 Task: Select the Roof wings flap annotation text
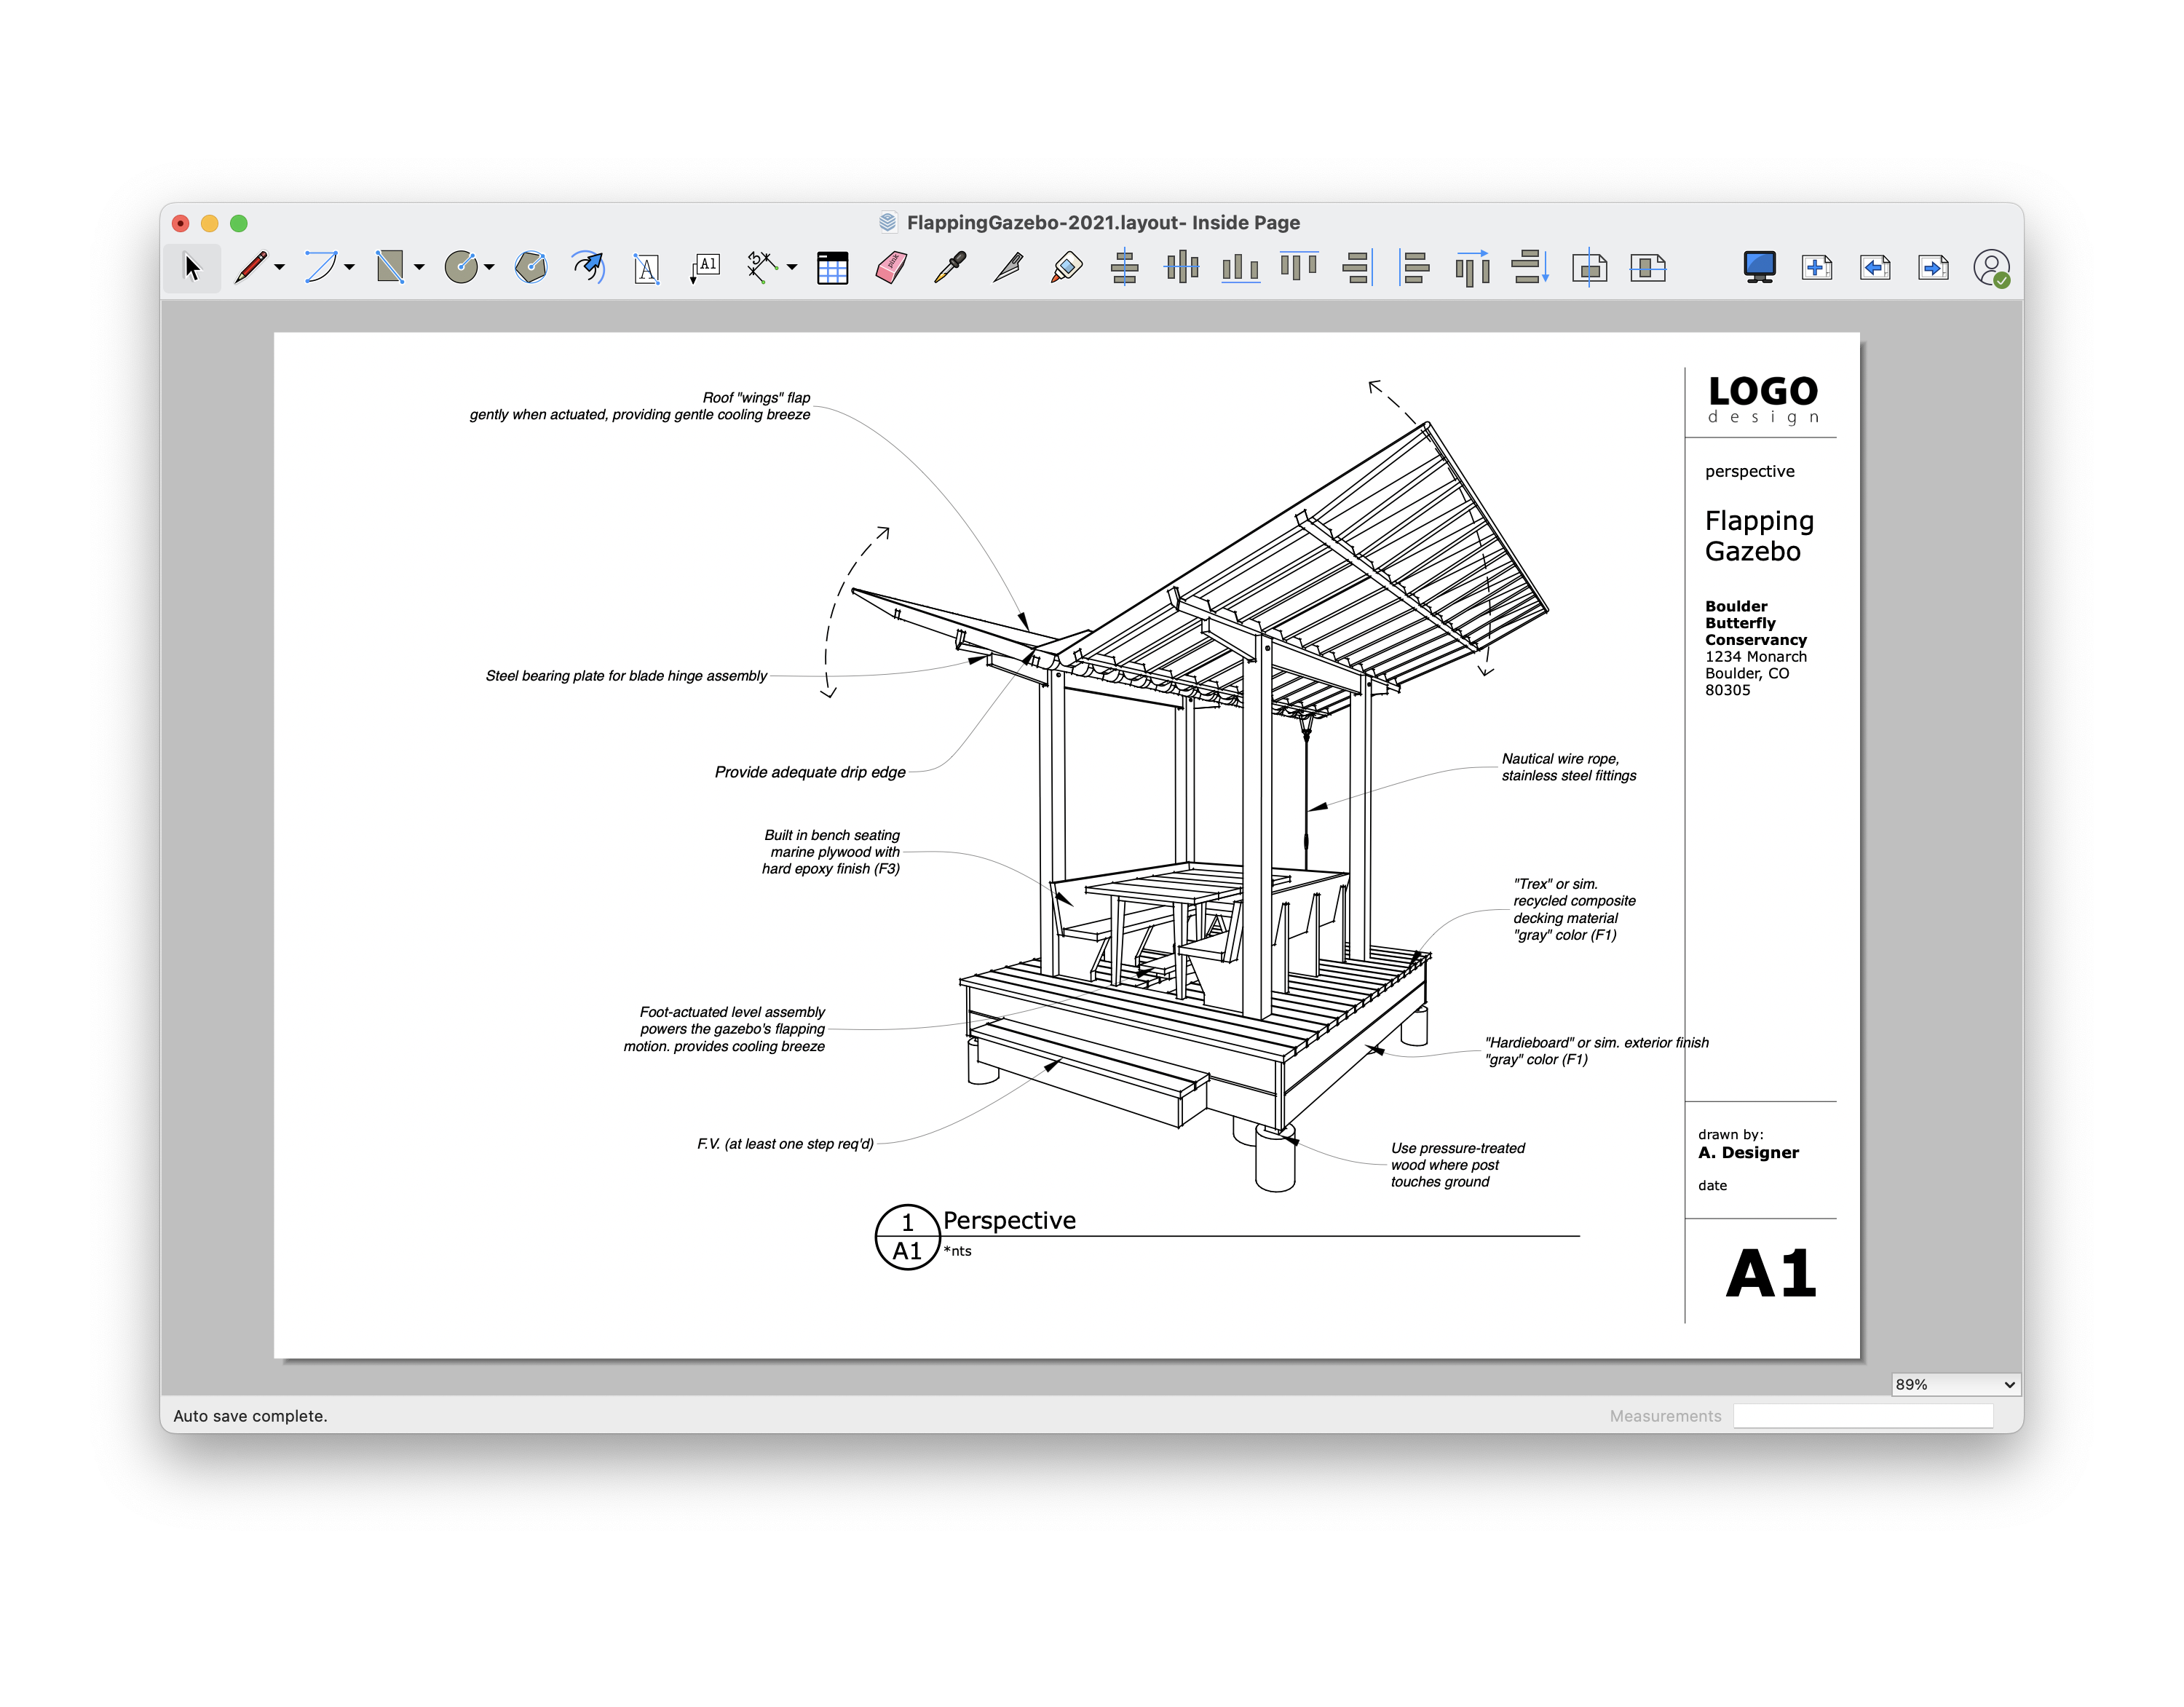640,406
